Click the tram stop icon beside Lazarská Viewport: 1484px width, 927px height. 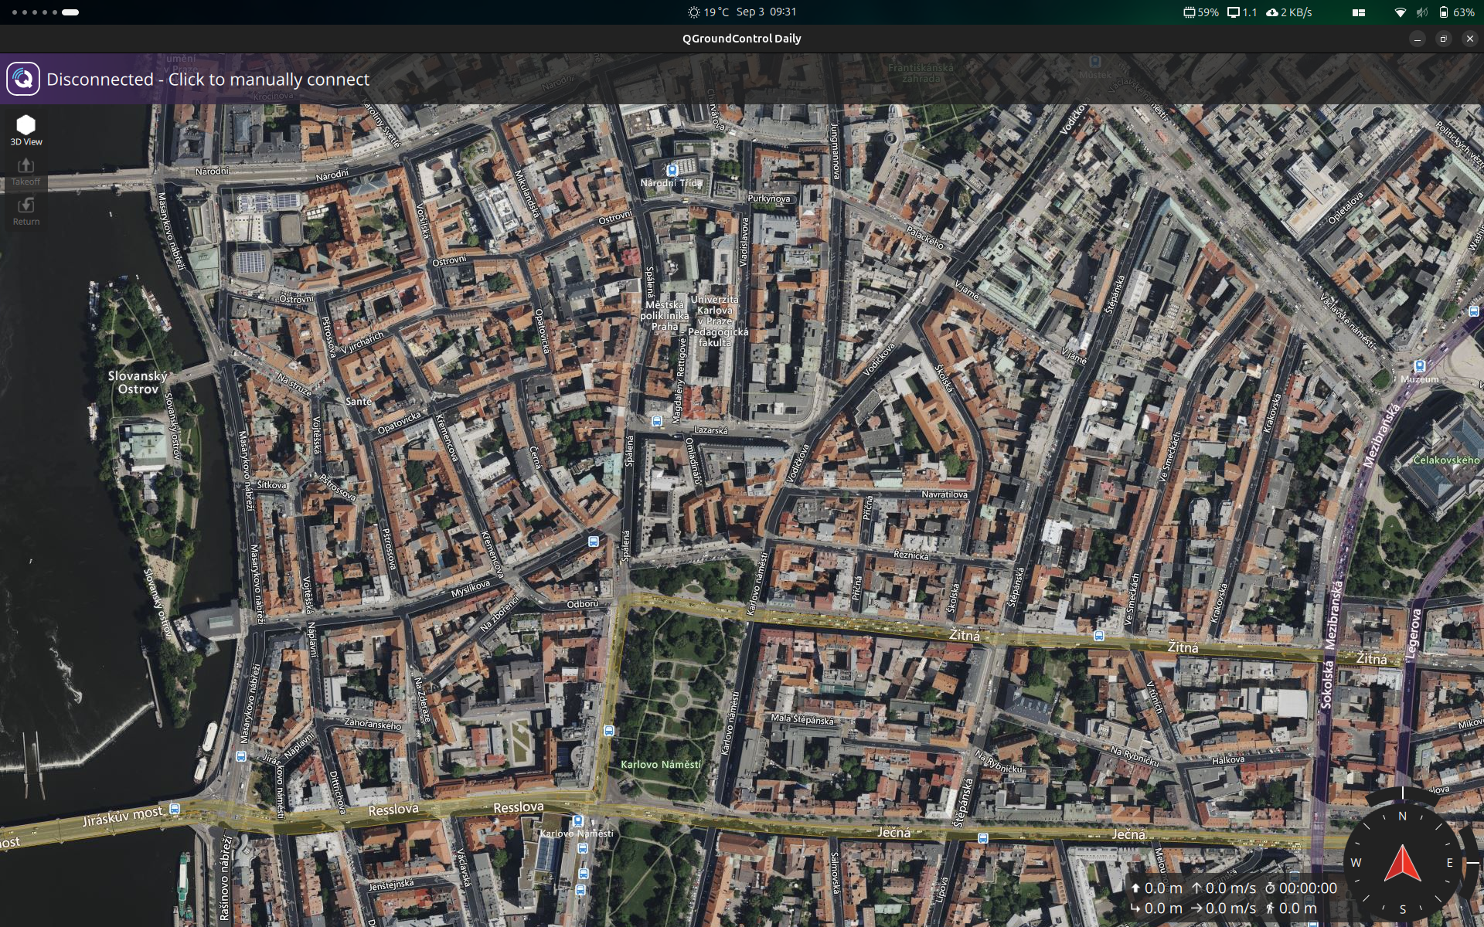point(656,421)
